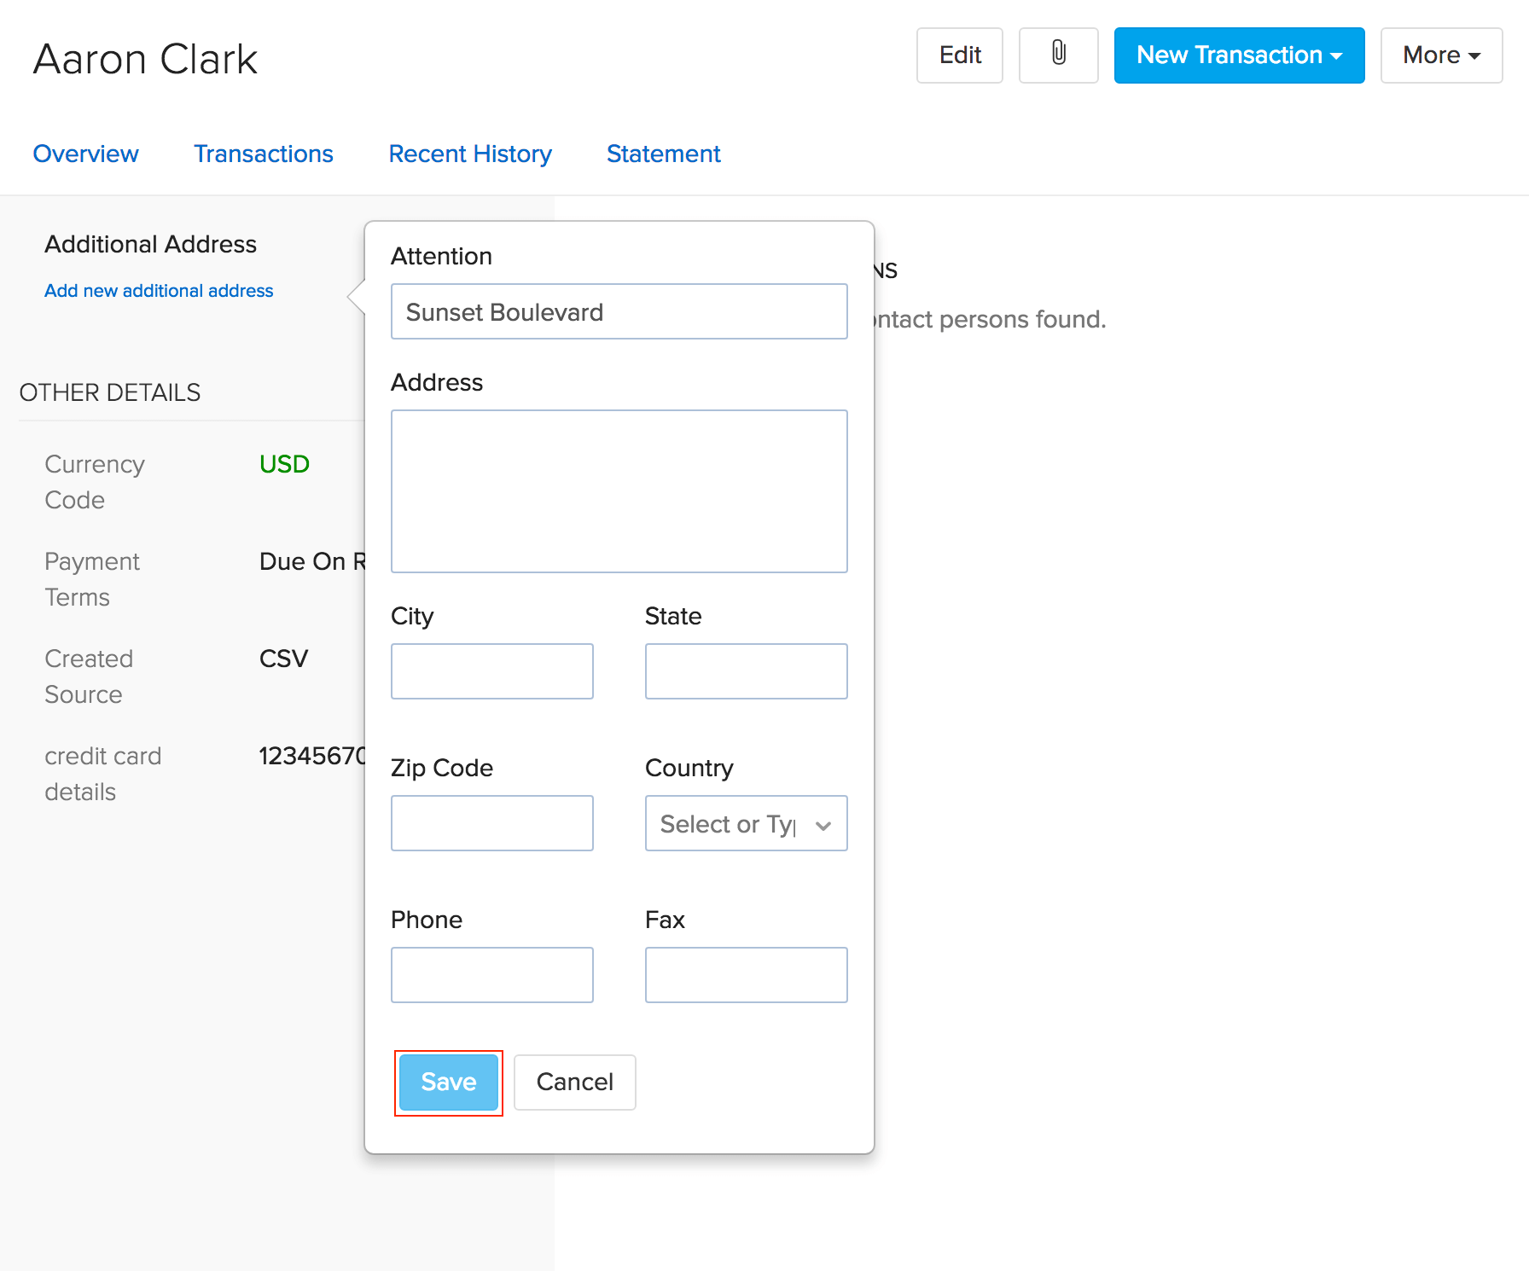Switch to the Transactions tab

click(x=263, y=154)
